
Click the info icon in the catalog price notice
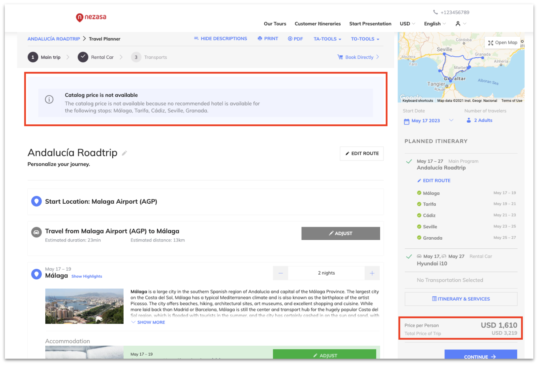click(x=49, y=99)
